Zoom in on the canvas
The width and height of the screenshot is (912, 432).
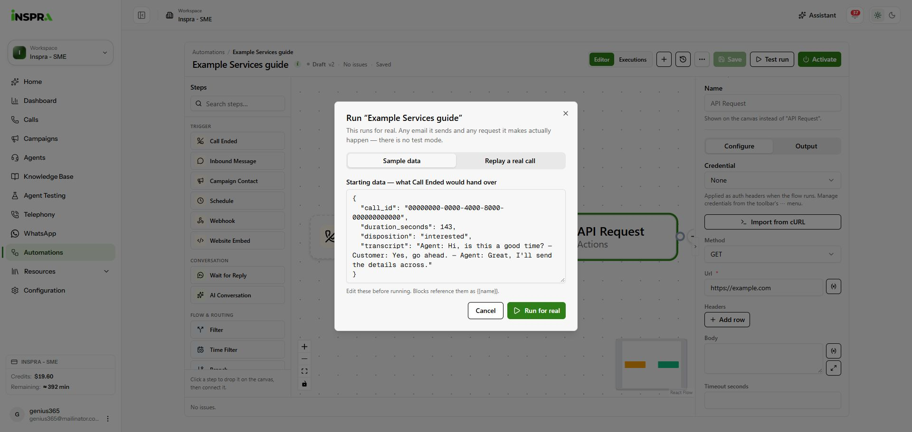(x=304, y=347)
